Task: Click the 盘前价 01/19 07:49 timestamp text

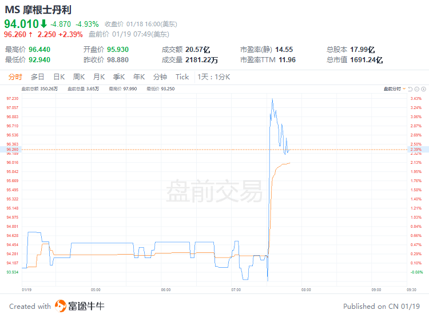Action: pyautogui.click(x=129, y=34)
